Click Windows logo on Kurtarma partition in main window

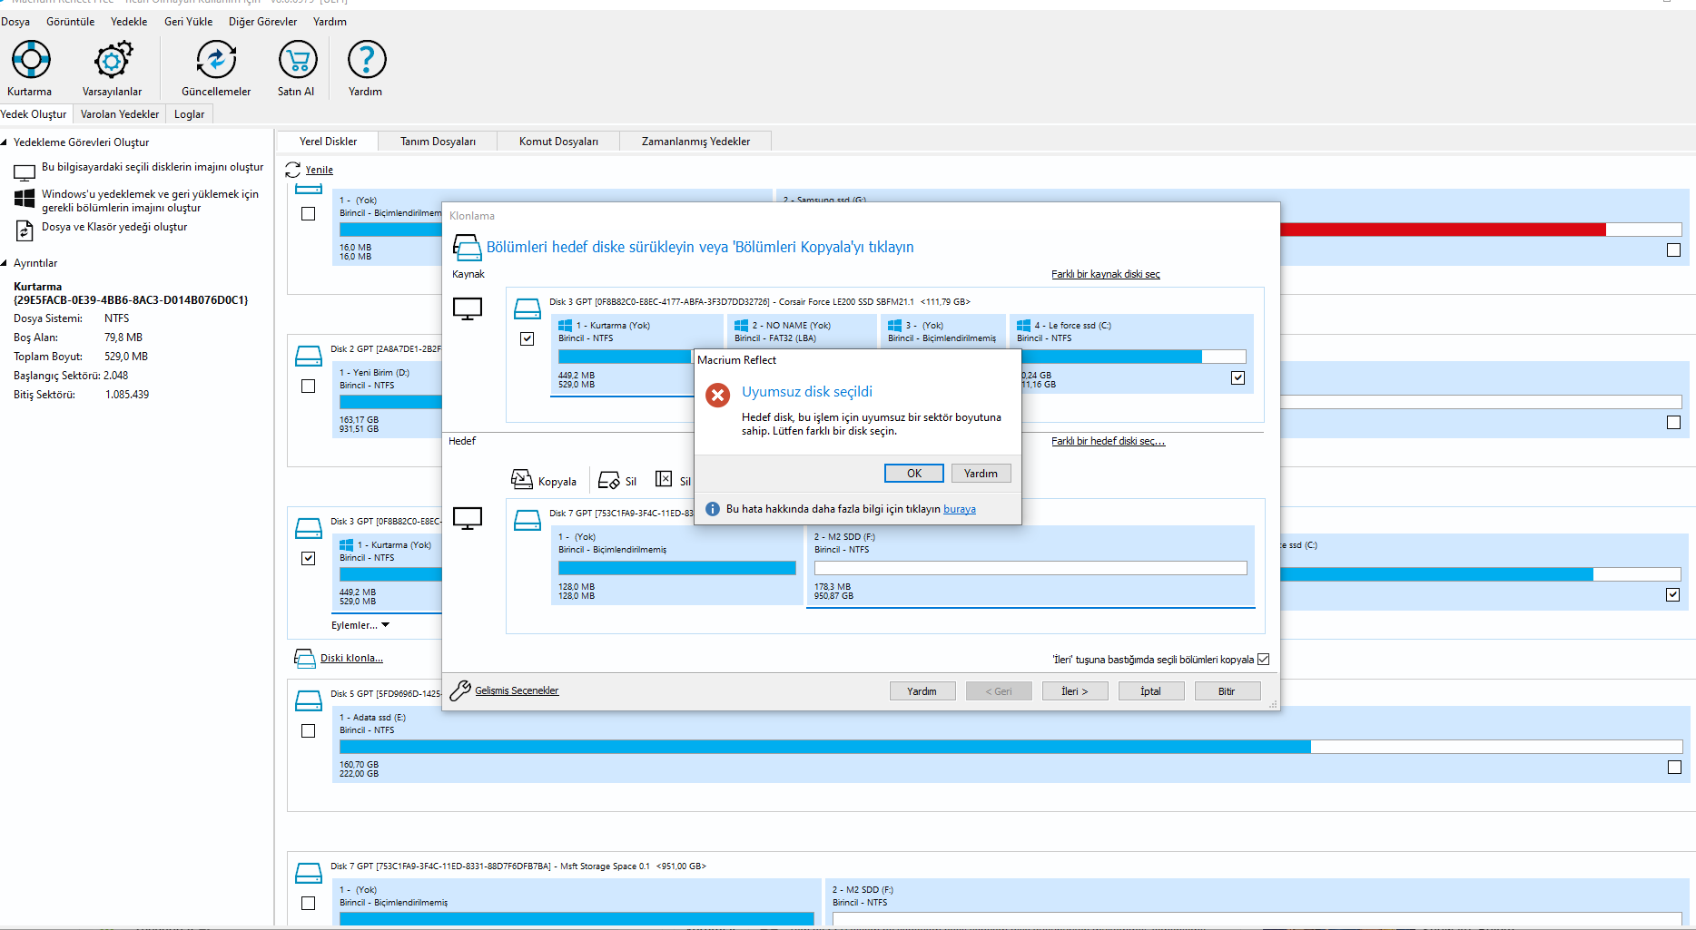click(x=347, y=544)
